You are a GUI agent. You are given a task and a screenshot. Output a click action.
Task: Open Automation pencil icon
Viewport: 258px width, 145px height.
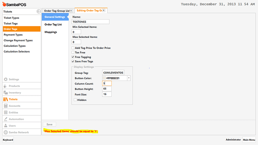pyautogui.click(x=6, y=119)
